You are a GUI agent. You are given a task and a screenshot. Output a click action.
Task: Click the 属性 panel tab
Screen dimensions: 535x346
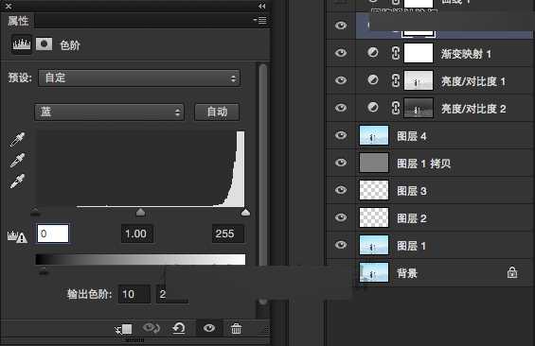[18, 21]
